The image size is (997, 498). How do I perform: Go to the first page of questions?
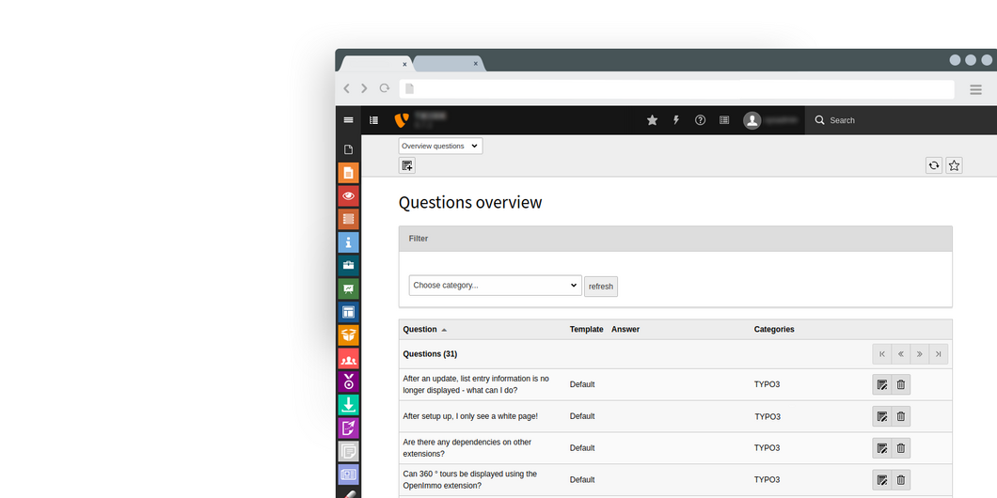point(882,354)
